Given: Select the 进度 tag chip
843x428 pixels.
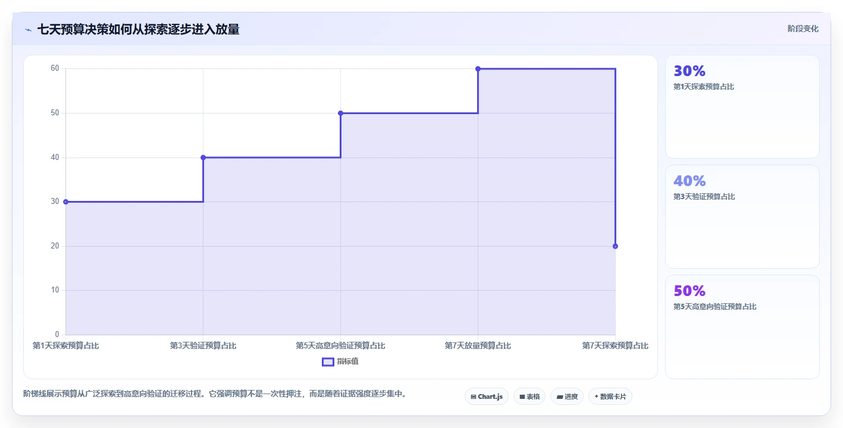Looking at the screenshot, I should tap(567, 396).
